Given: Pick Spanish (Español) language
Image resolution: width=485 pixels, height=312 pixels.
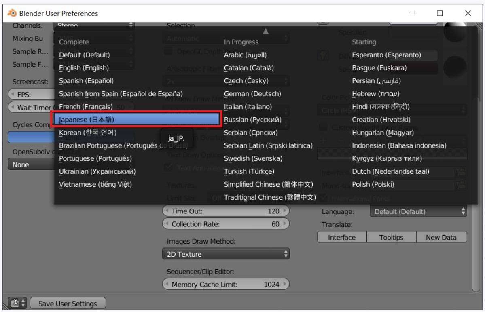Looking at the screenshot, I should (x=86, y=80).
